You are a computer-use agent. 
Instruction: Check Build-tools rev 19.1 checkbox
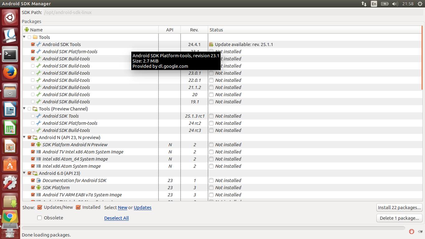pyautogui.click(x=33, y=101)
